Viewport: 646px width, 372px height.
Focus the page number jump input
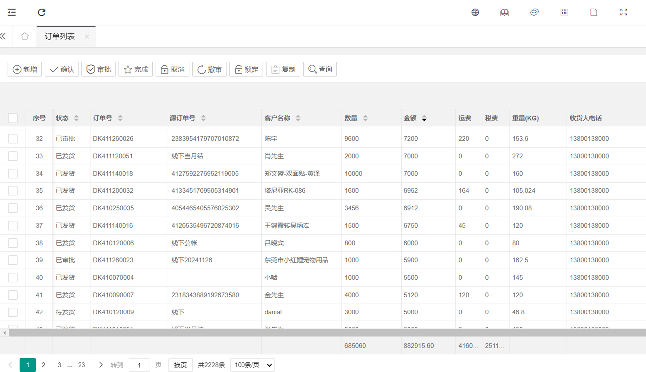139,365
